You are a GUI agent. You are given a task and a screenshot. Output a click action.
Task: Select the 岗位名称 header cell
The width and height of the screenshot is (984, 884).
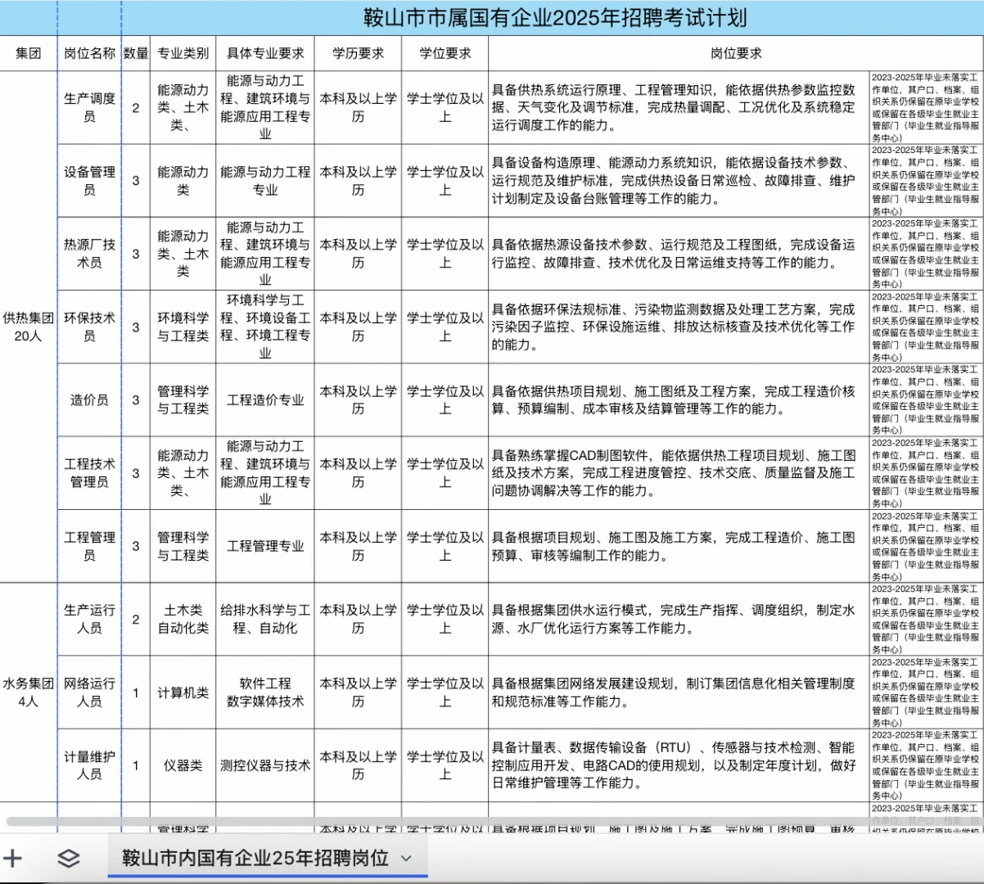[x=90, y=53]
